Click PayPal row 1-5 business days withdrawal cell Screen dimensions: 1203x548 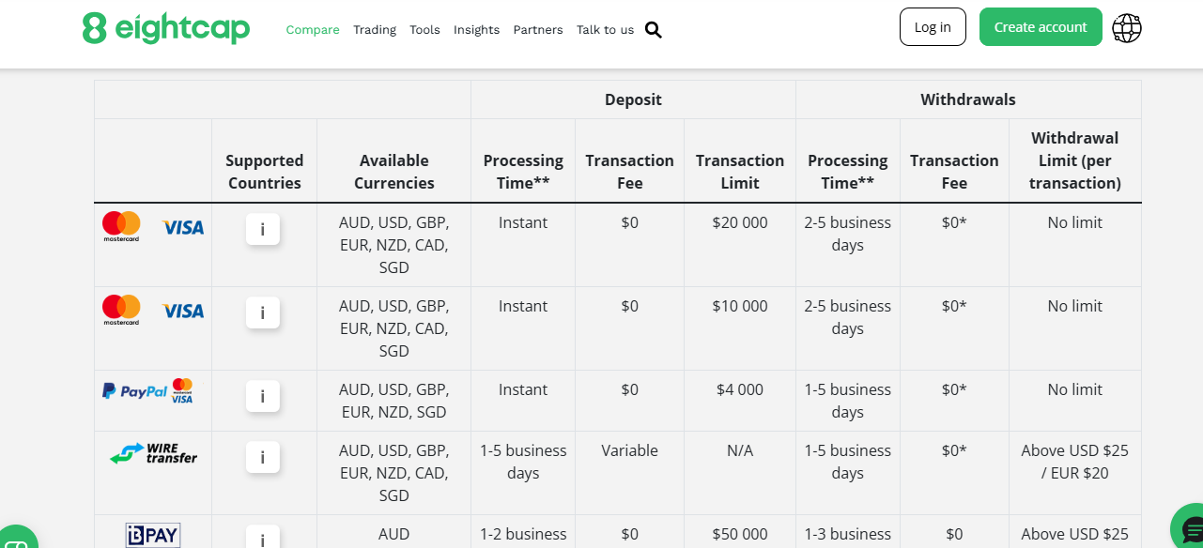click(x=847, y=401)
